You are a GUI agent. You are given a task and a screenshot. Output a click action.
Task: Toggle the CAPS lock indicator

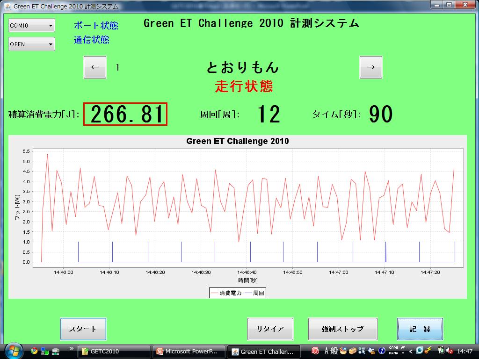[x=393, y=348]
